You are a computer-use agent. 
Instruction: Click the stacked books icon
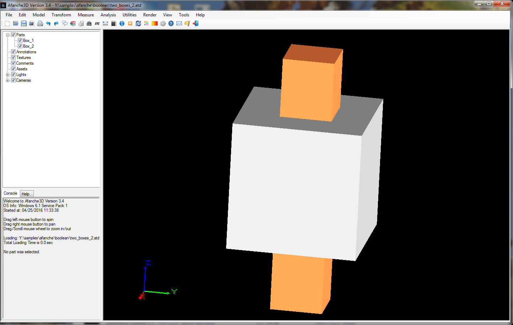coord(73,23)
